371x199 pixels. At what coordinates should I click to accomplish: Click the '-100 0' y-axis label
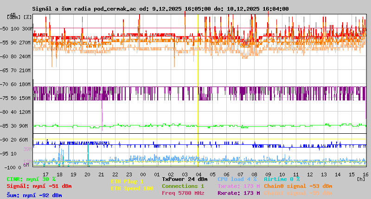[x=13, y=168]
